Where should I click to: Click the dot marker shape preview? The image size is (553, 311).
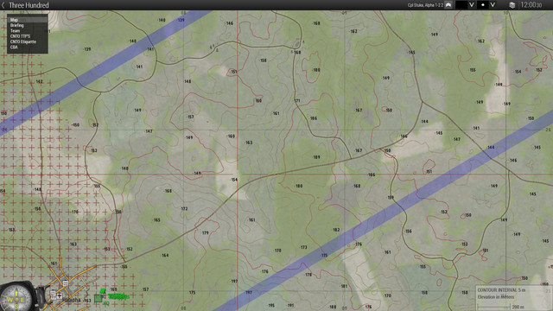(x=483, y=5)
